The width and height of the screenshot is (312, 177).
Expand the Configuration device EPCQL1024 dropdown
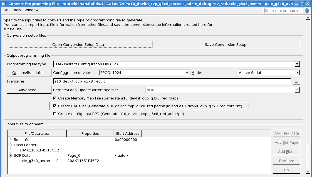coord(187,73)
